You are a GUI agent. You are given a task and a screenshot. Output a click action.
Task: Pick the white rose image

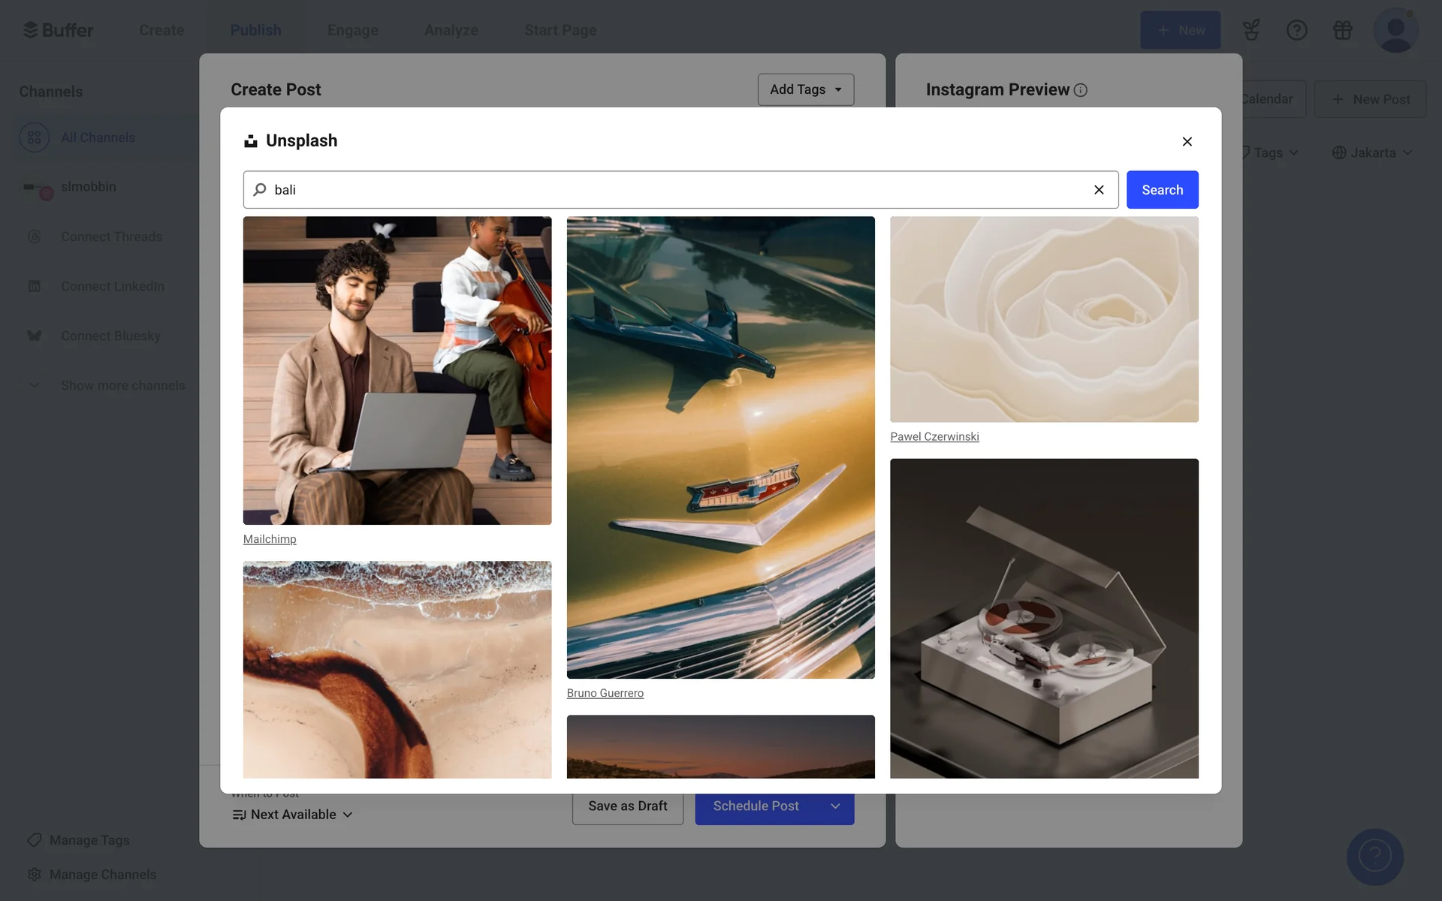(x=1044, y=319)
